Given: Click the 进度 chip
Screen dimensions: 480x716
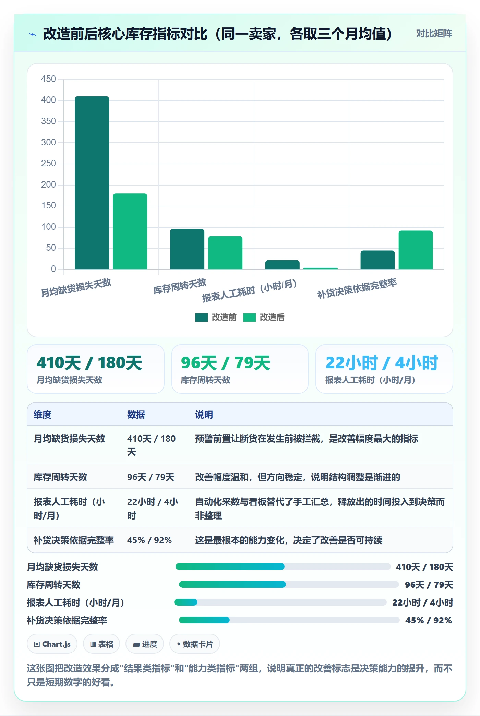Looking at the screenshot, I should coord(145,644).
